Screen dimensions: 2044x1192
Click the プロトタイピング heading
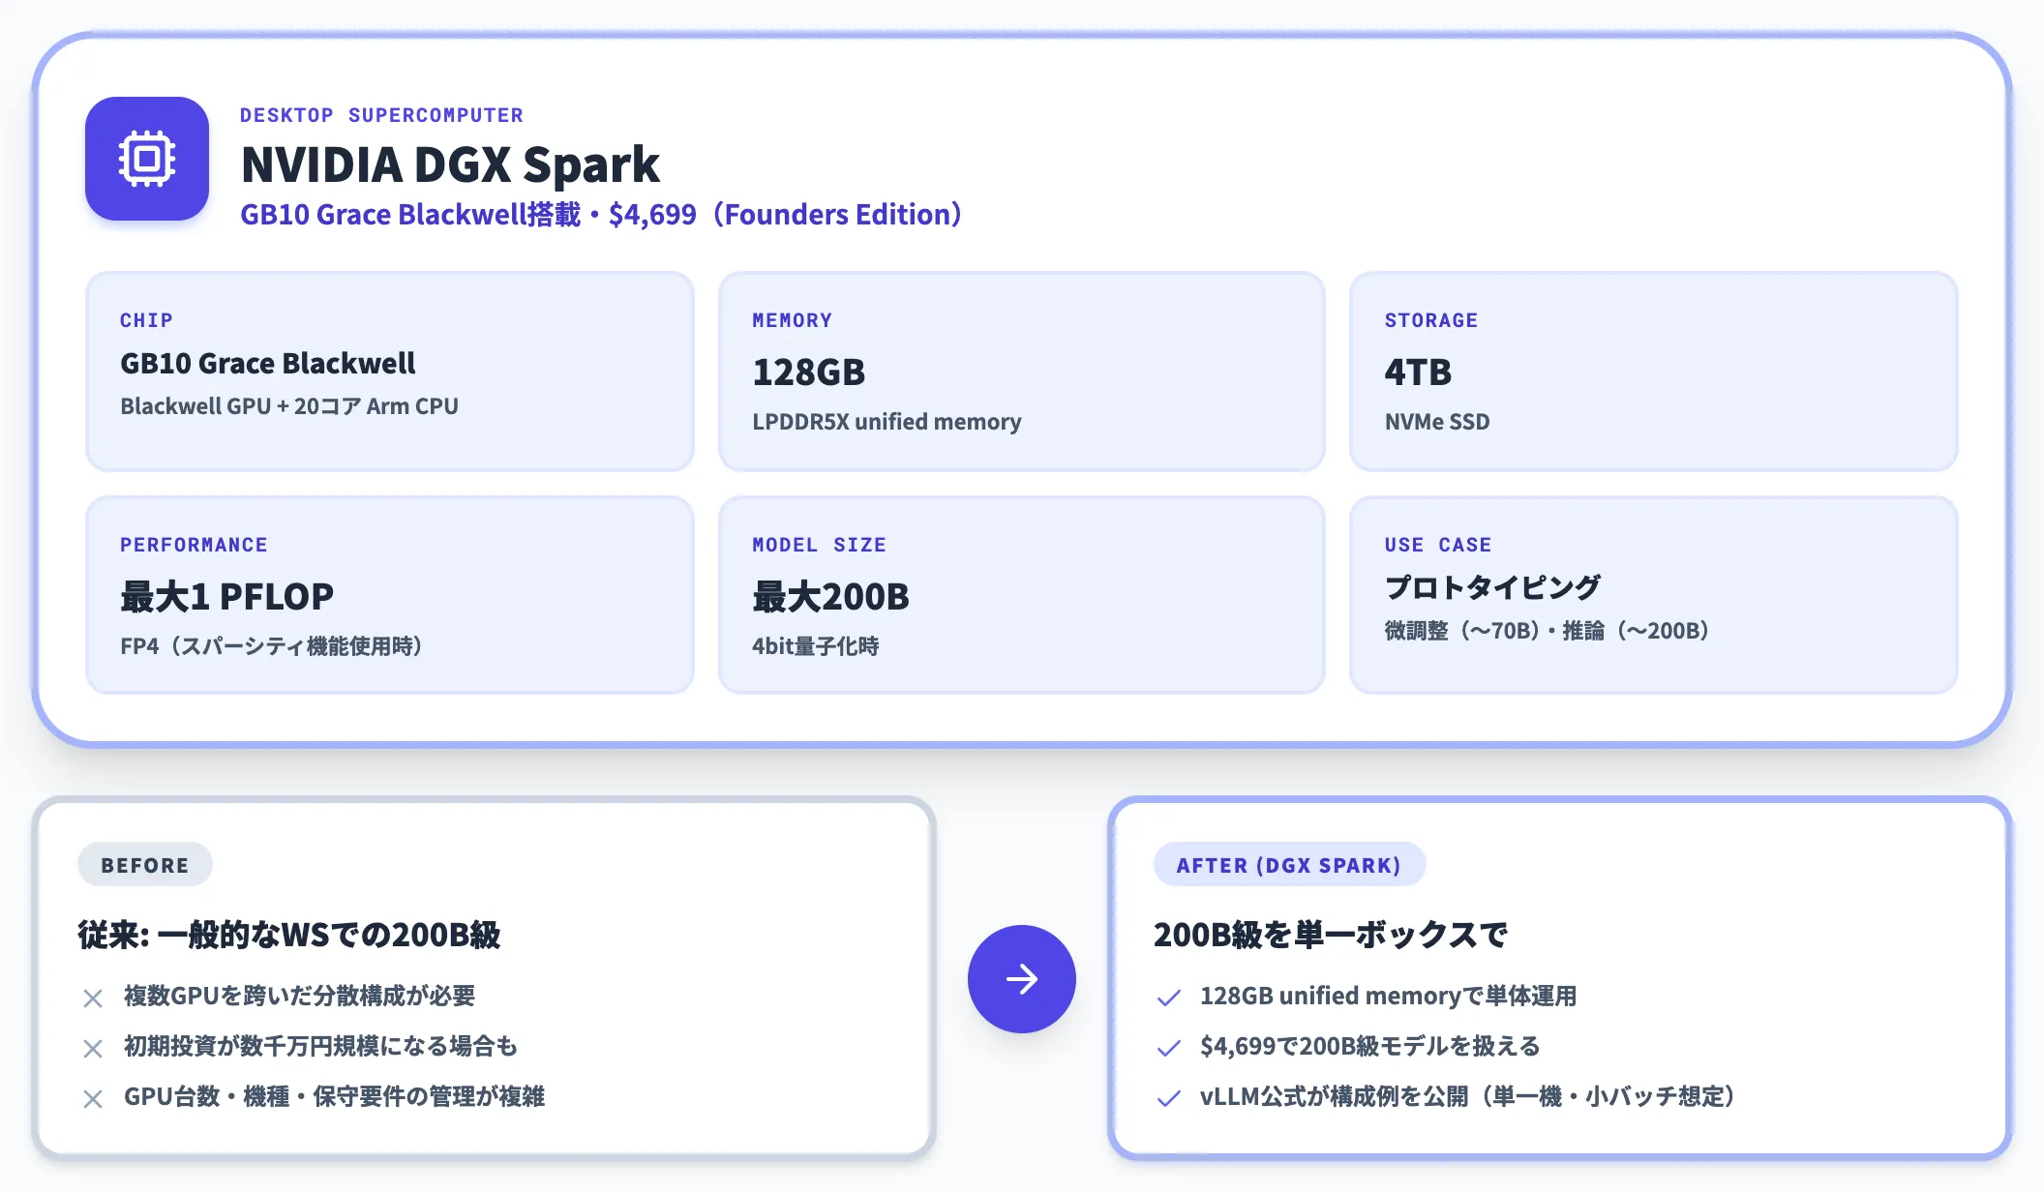tap(1492, 587)
